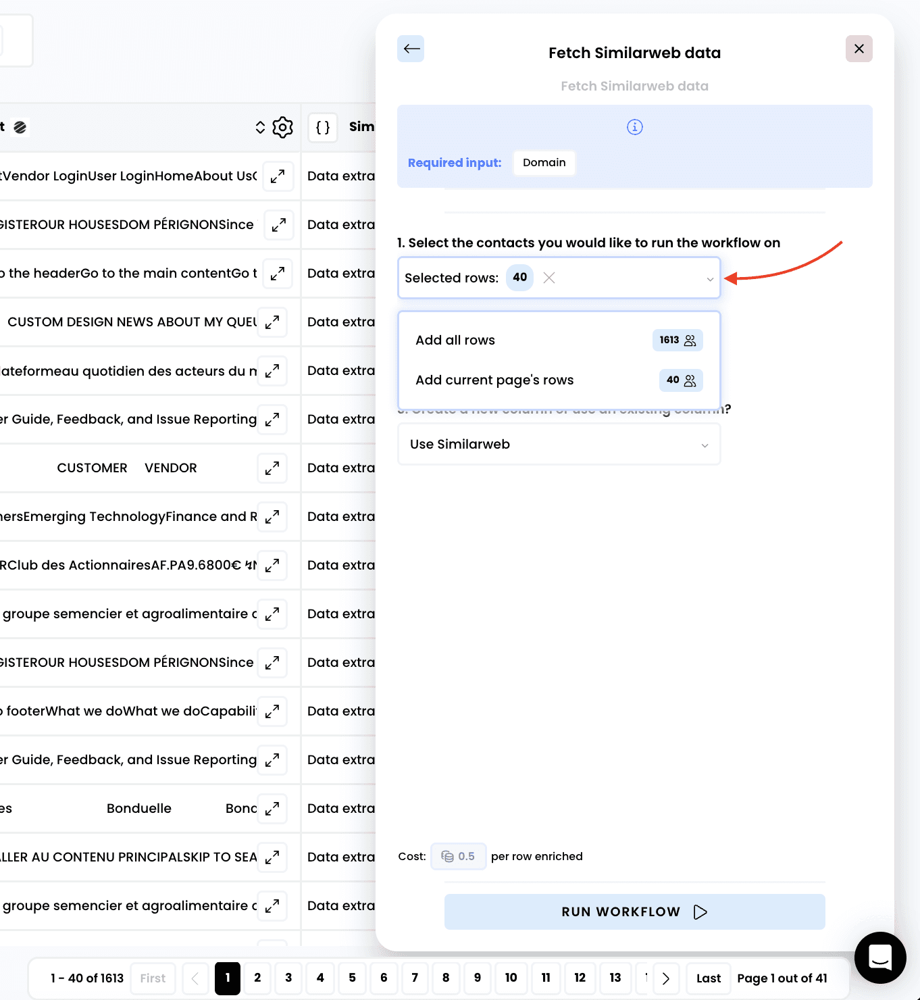Expand the CUSTOMER VENDOR cell
This screenshot has height=1000, width=920.
click(272, 468)
